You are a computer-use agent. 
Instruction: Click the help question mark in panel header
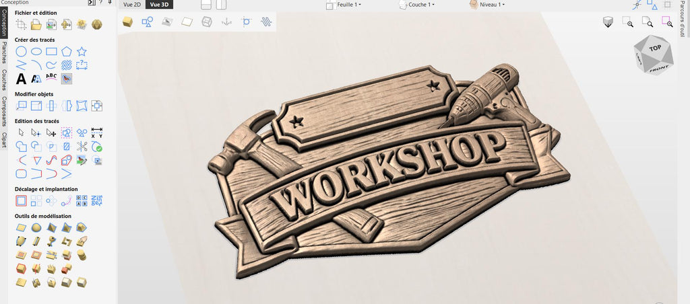[x=101, y=3]
